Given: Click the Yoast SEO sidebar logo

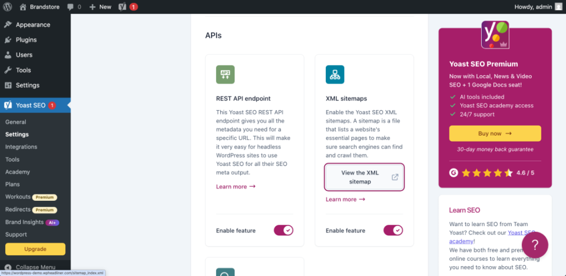Looking at the screenshot, I should (x=8, y=105).
